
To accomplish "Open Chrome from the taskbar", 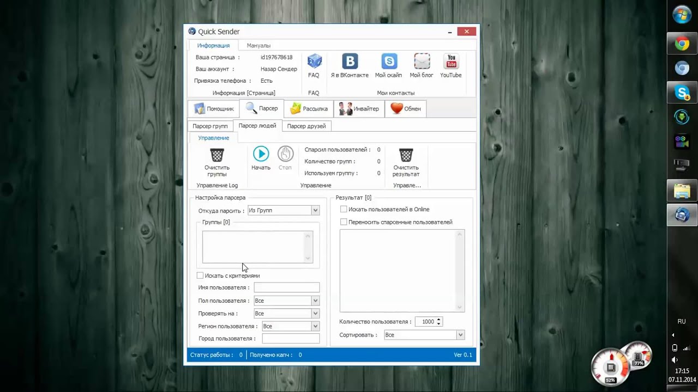I will click(x=682, y=44).
